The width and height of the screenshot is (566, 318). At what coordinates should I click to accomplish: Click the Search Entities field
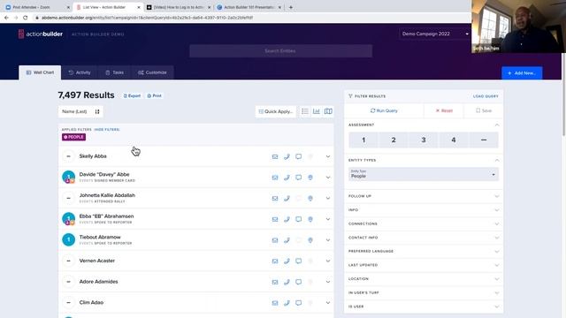[280, 51]
